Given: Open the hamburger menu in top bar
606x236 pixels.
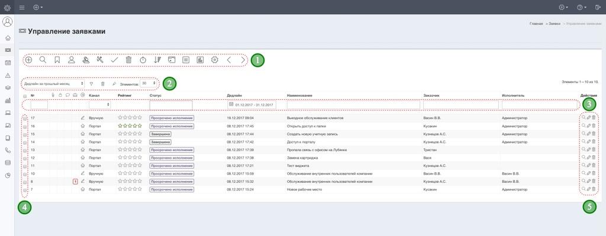Looking at the screenshot, I should [x=22, y=7].
